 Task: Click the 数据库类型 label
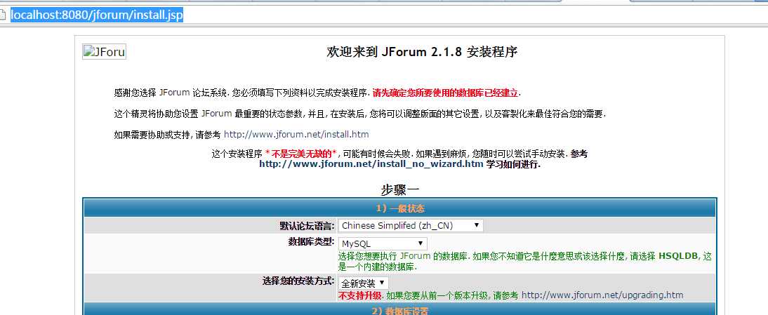pyautogui.click(x=311, y=241)
